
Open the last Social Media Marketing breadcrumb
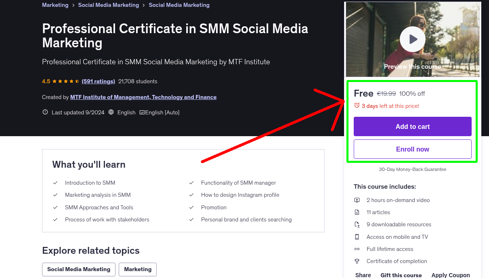click(179, 5)
